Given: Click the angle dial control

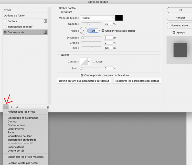Looking at the screenshot, I should tap(84, 31).
